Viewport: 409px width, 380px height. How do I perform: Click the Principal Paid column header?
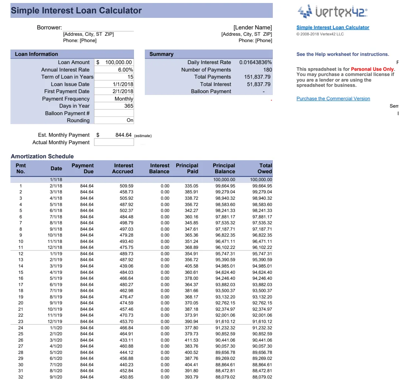pyautogui.click(x=187, y=168)
